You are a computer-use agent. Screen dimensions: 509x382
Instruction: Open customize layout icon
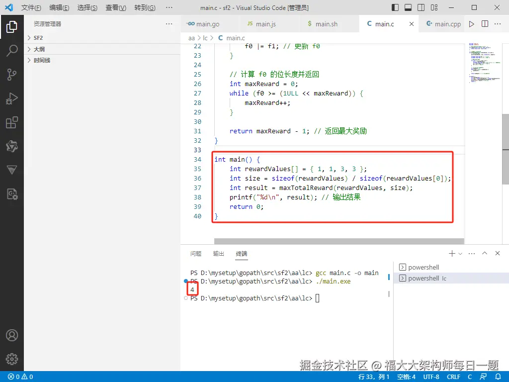pyautogui.click(x=434, y=7)
